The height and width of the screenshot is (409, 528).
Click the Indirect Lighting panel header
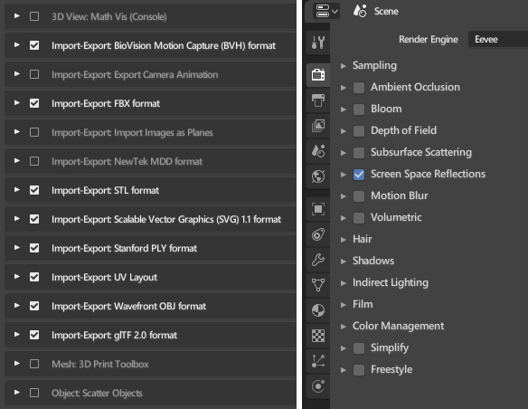390,282
